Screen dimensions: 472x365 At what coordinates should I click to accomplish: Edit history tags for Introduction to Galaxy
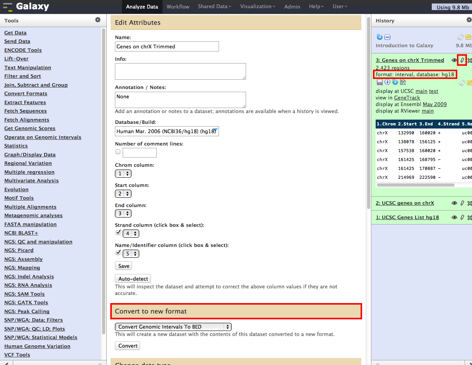point(460,37)
